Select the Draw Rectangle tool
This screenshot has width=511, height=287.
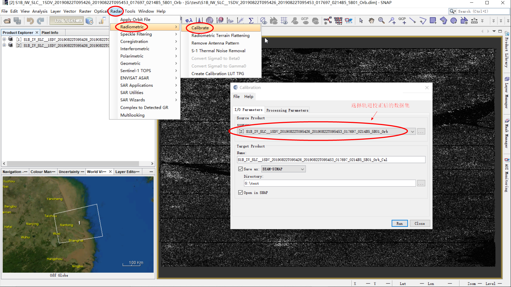[x=433, y=20]
